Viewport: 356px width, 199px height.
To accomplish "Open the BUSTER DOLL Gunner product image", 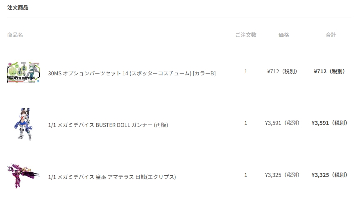I will click(x=23, y=124).
